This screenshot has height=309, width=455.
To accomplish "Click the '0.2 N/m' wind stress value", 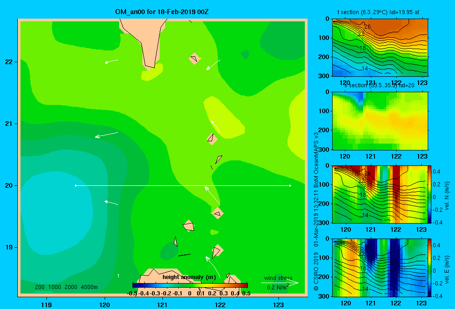I will pyautogui.click(x=278, y=287).
